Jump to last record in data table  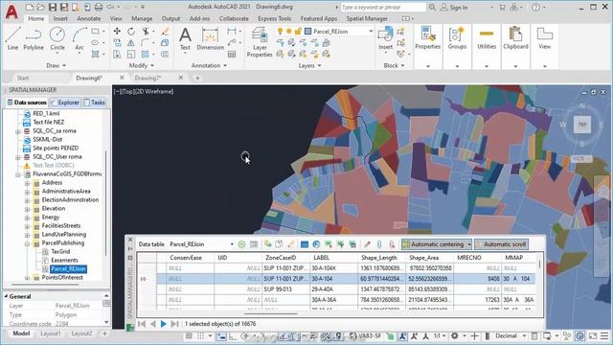(x=174, y=324)
